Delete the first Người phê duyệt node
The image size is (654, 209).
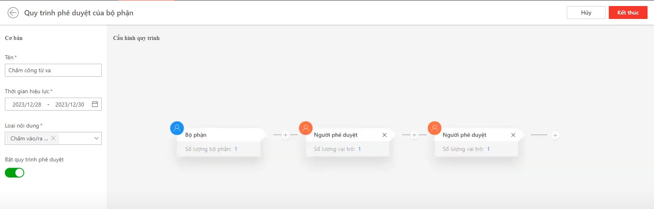click(x=384, y=135)
